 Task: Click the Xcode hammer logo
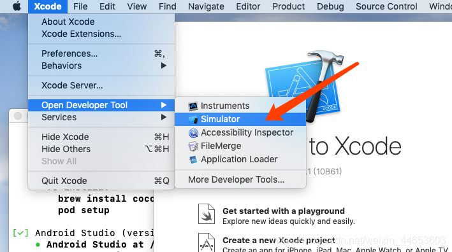coord(305,87)
